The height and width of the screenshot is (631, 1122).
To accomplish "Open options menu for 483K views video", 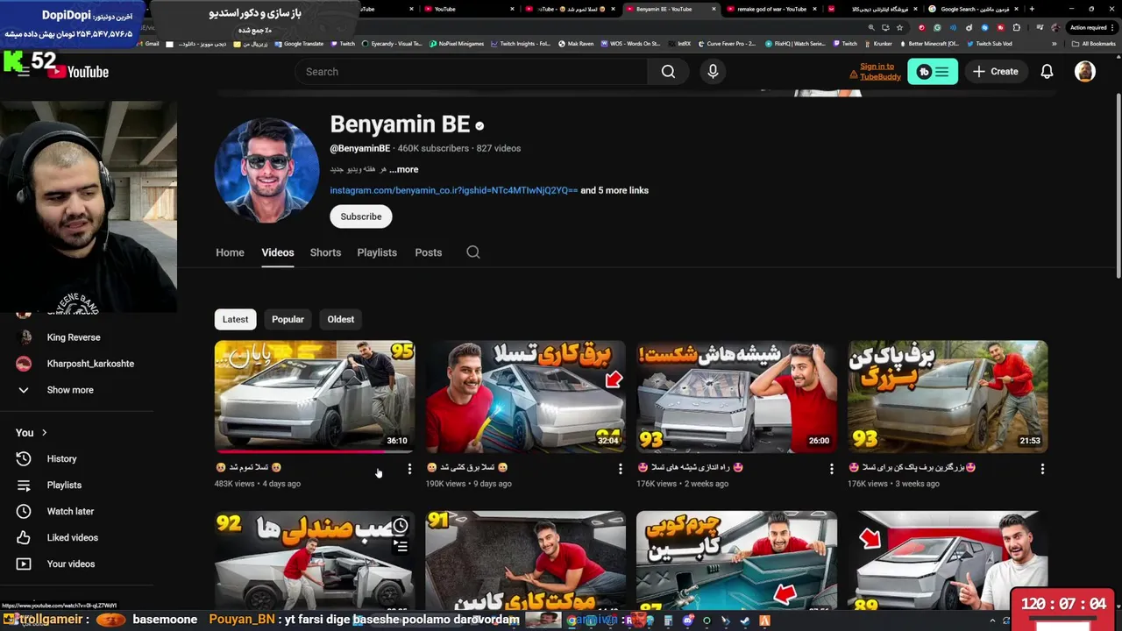I will (409, 469).
